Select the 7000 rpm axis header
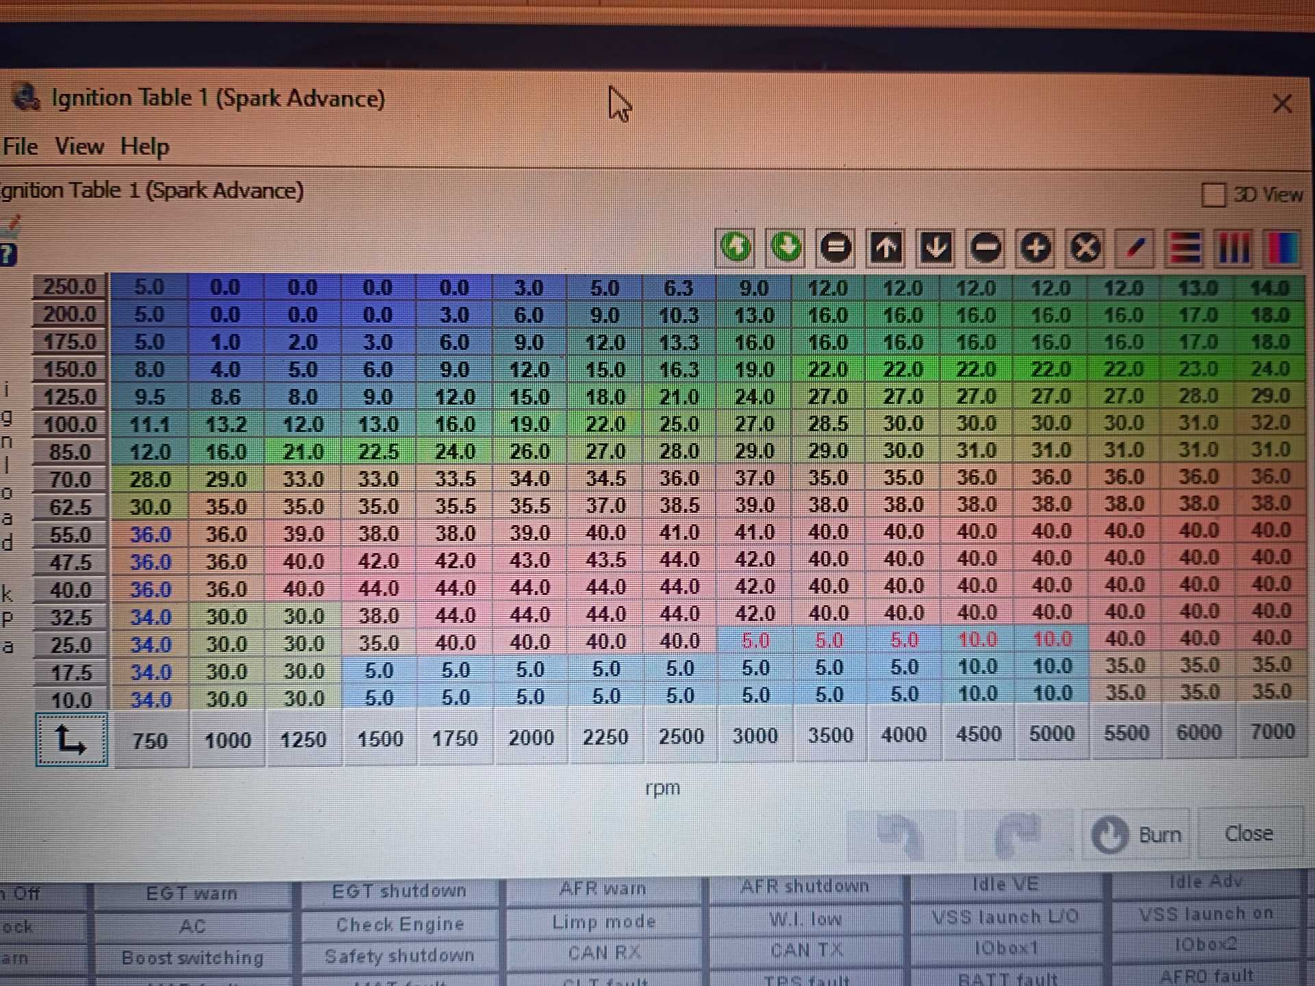 tap(1273, 732)
